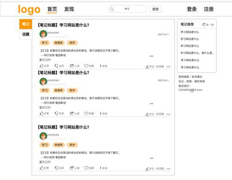Image resolution: width=232 pixels, height=180 pixels.
Task: Click the pencil comment icon on second note
Action: (x=147, y=114)
